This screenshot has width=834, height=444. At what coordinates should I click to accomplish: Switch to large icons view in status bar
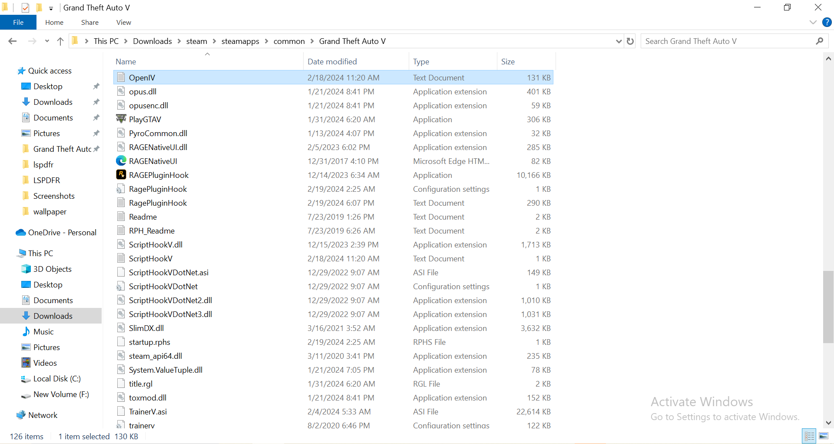[x=824, y=436]
